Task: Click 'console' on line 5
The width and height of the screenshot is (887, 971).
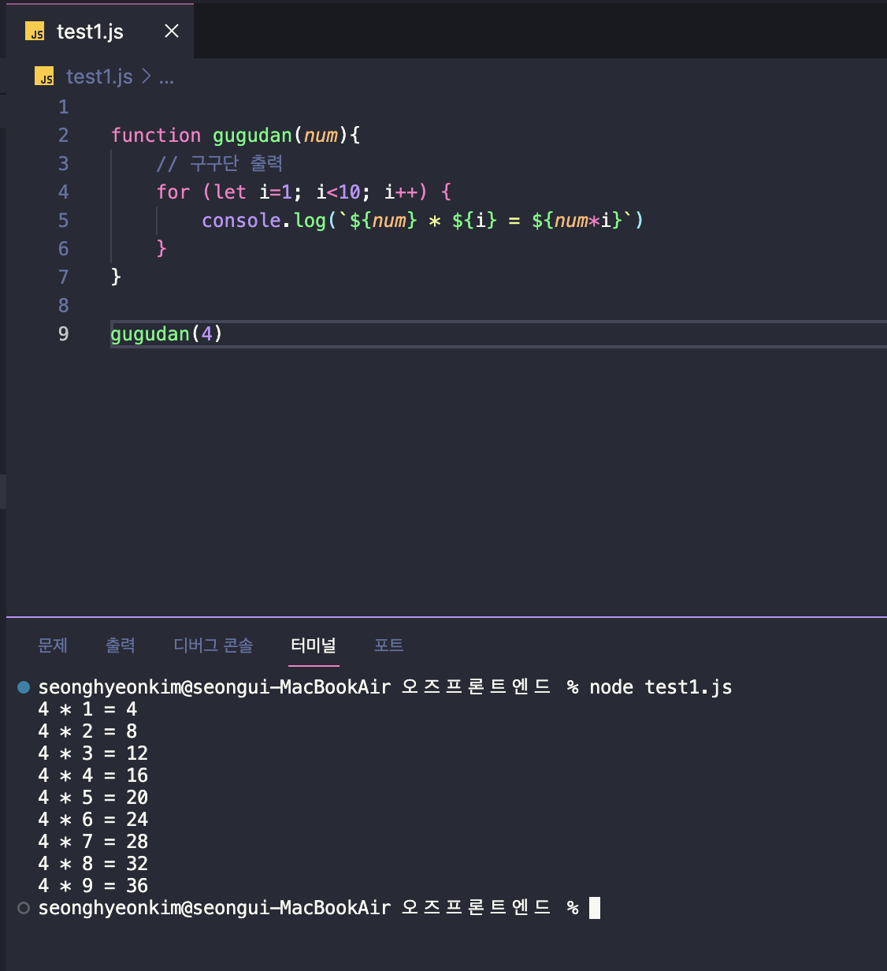Action: pos(242,221)
